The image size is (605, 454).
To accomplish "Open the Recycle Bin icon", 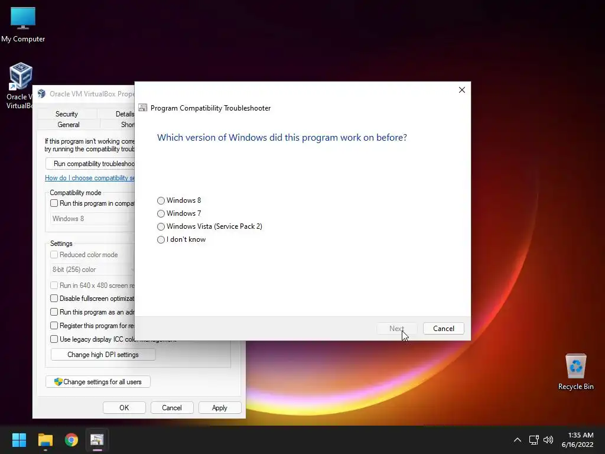I will point(575,371).
